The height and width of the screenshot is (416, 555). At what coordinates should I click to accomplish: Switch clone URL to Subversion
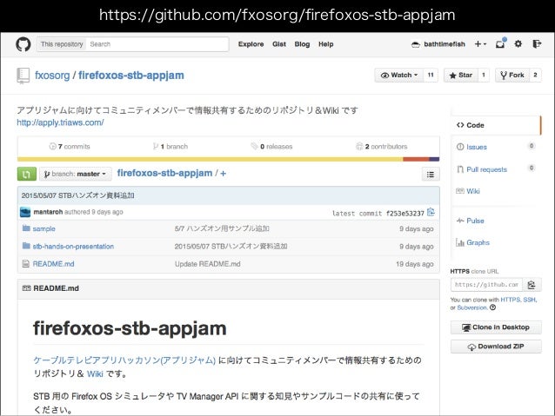(x=472, y=307)
